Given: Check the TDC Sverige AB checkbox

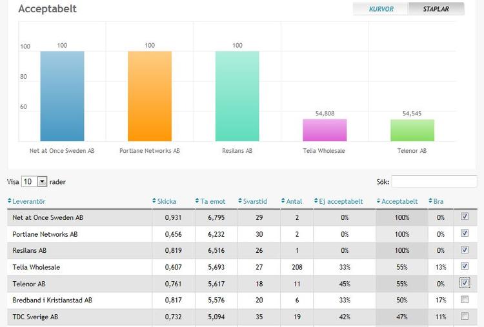Looking at the screenshot, I should pos(465,316).
